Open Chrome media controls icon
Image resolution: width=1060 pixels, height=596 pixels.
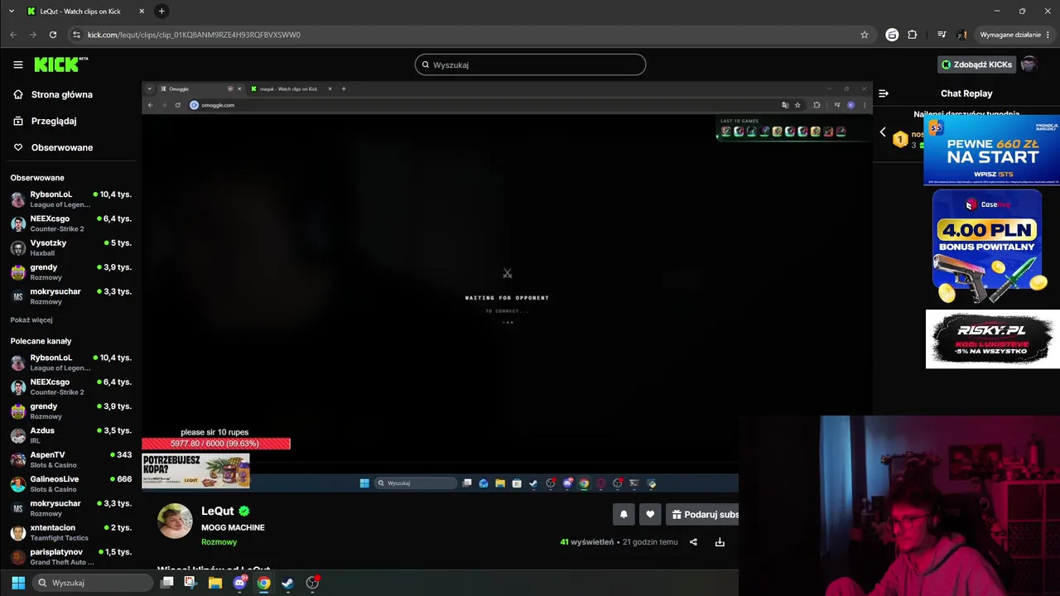pos(942,35)
